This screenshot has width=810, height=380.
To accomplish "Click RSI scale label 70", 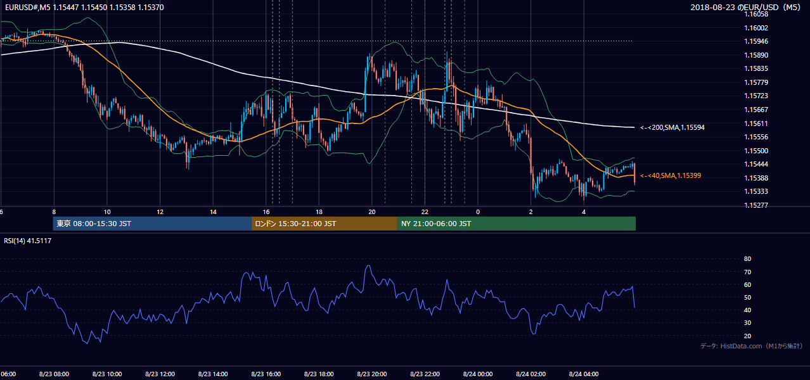I will [747, 272].
